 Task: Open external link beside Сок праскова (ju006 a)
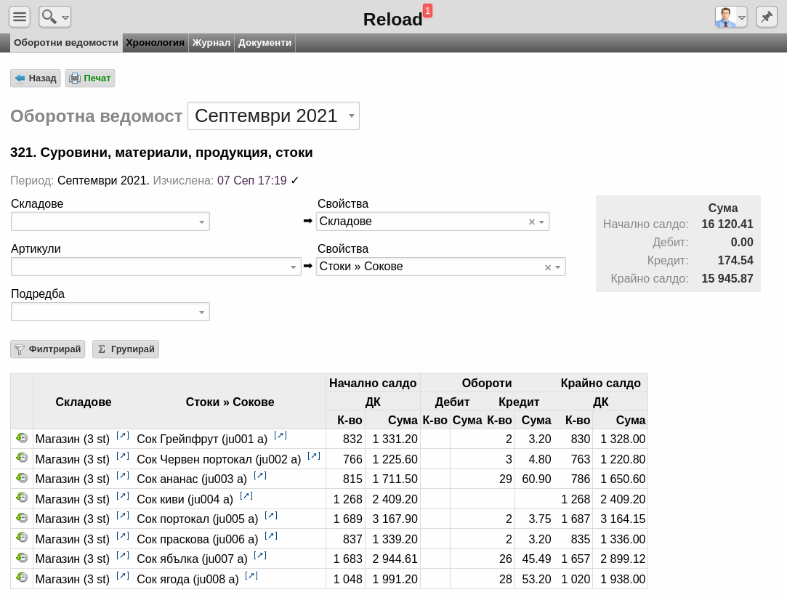[x=271, y=535]
